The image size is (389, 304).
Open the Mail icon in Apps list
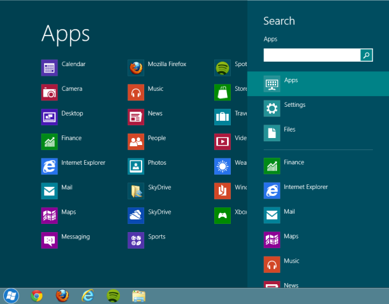(49, 191)
